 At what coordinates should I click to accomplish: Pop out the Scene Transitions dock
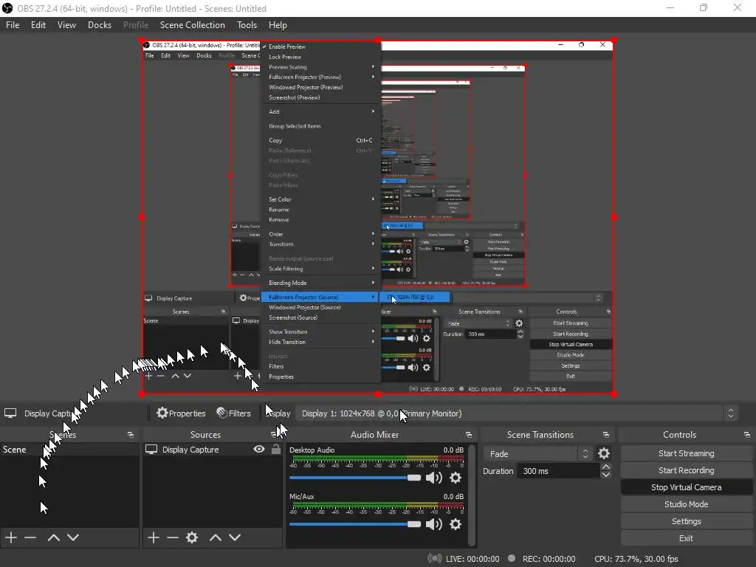click(606, 434)
